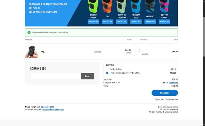
Task: Add Cotton Candy skin to cart
Action: coord(164,22)
